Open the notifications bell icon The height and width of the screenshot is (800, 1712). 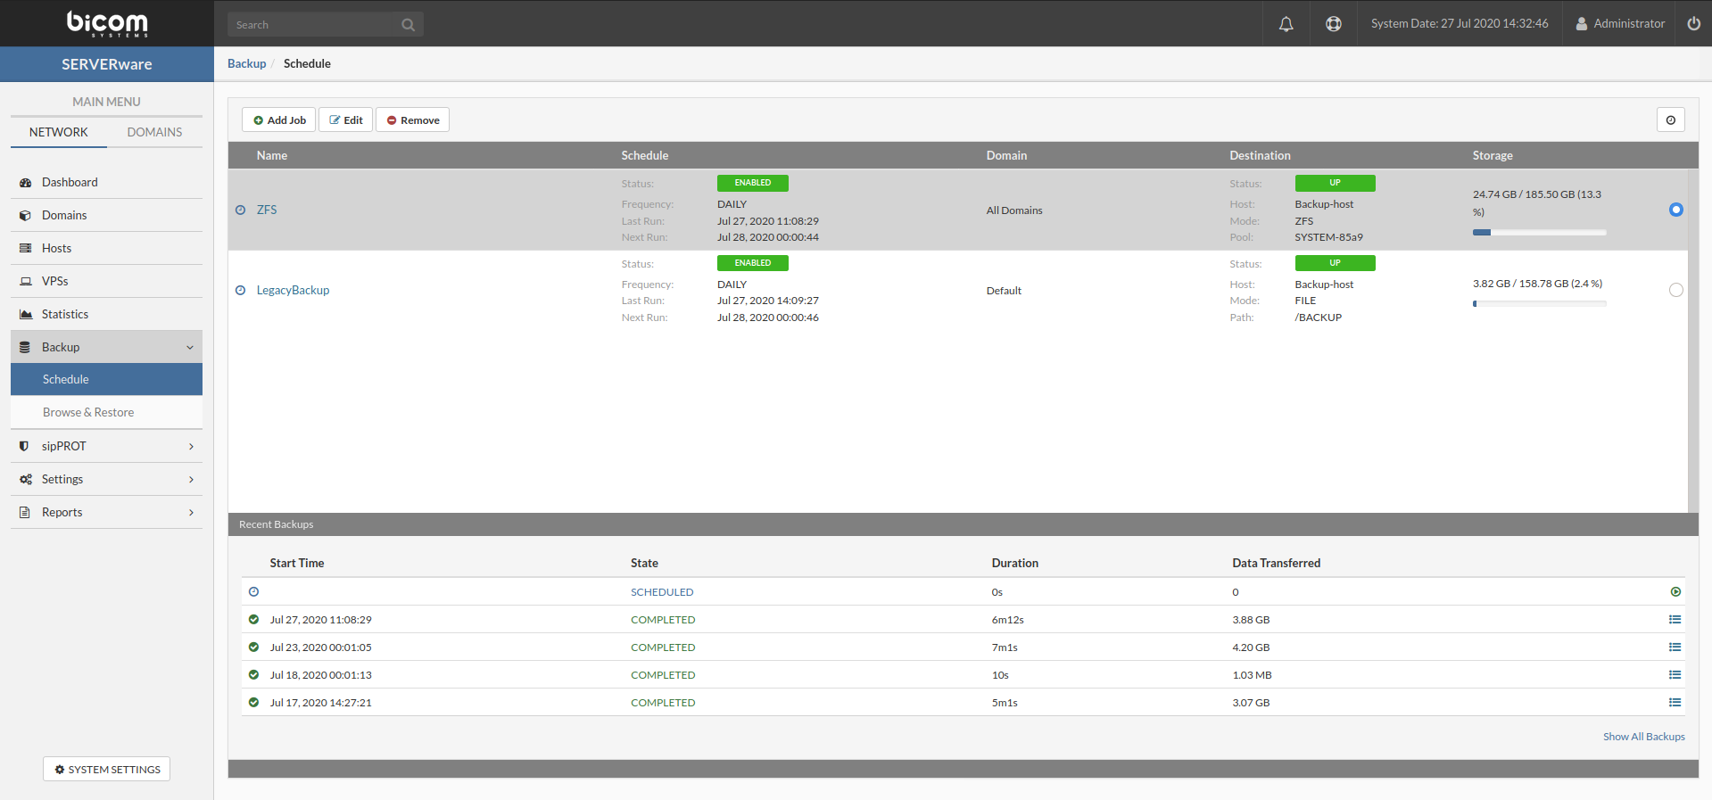(x=1286, y=24)
